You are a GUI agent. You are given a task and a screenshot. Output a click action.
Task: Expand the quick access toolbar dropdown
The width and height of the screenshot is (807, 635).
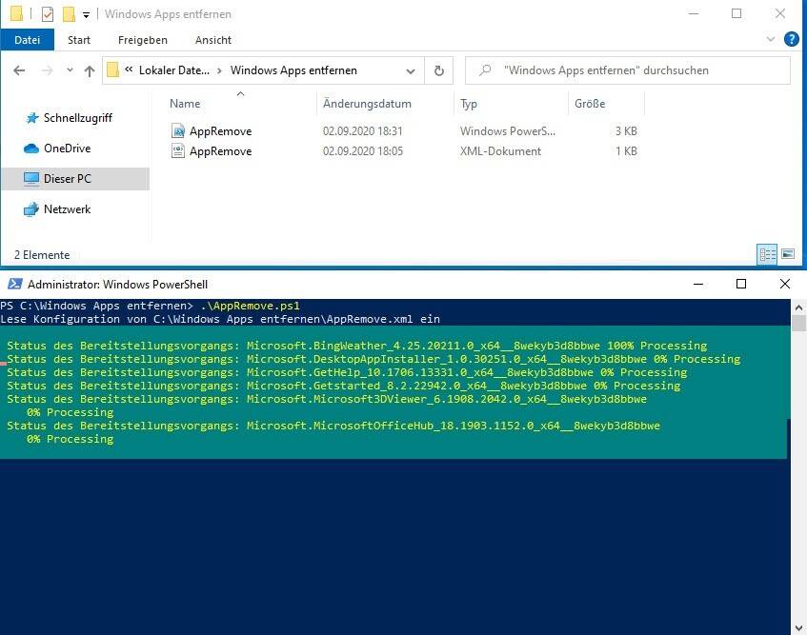click(x=87, y=15)
